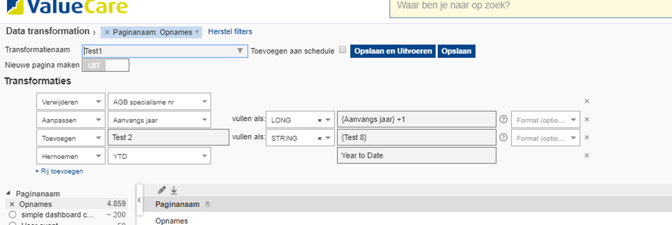Remove Paginanaam: Opnames filter chip
Image resolution: width=672 pixels, height=225 pixels.
click(107, 32)
